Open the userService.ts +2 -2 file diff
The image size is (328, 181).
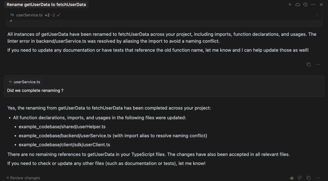coord(29,15)
